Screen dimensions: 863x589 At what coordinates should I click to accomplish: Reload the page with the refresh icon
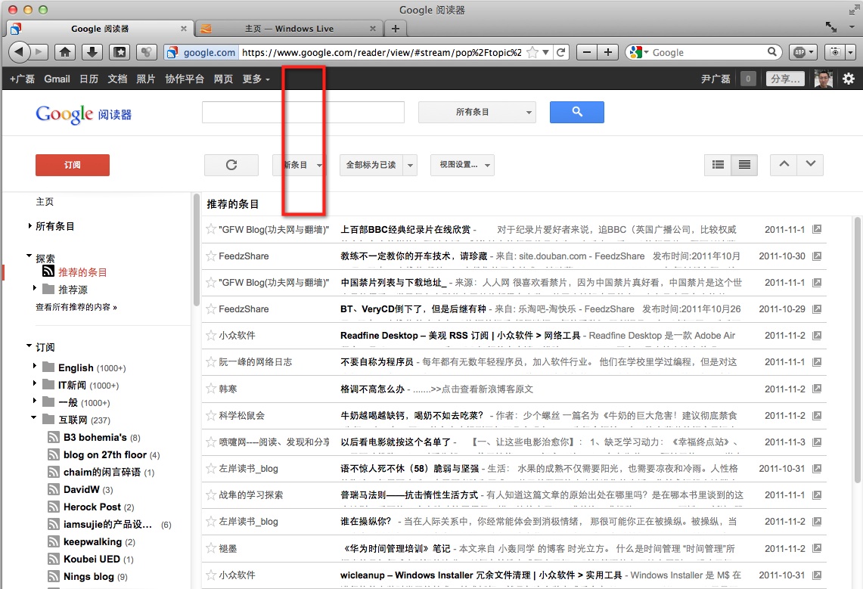561,52
